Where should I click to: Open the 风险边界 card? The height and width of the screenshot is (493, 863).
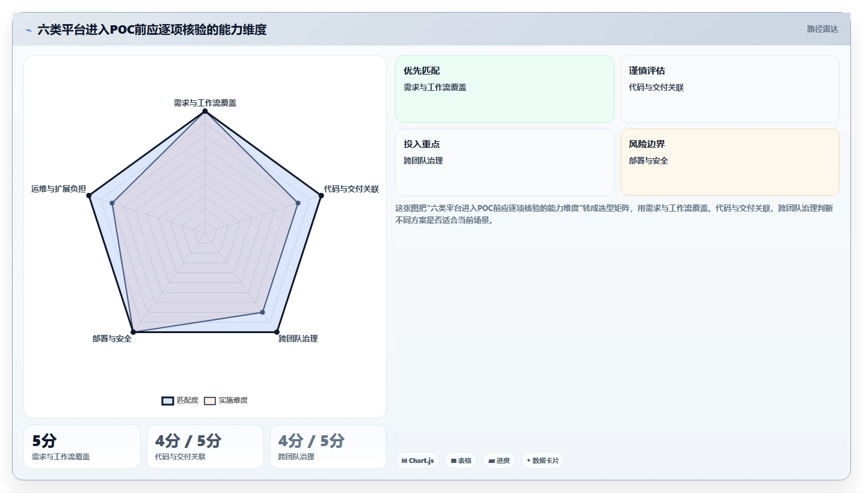point(729,162)
